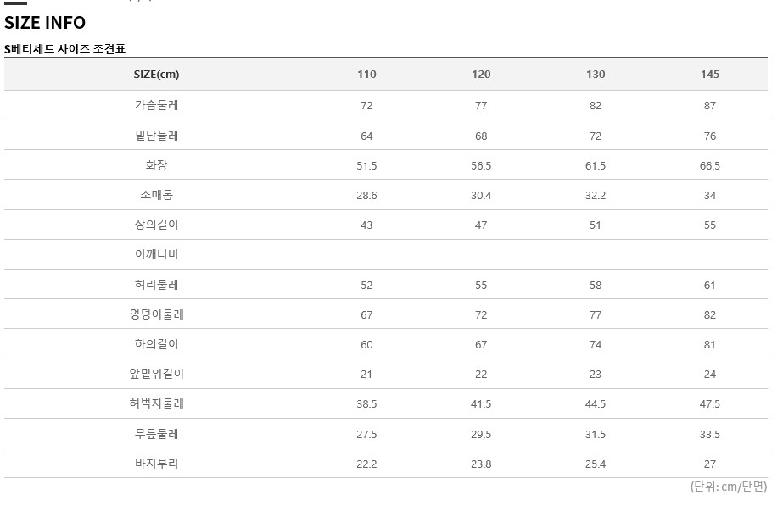The width and height of the screenshot is (783, 506).
Task: Click the 허벅지둘레 value 44.5
Action: coord(596,404)
